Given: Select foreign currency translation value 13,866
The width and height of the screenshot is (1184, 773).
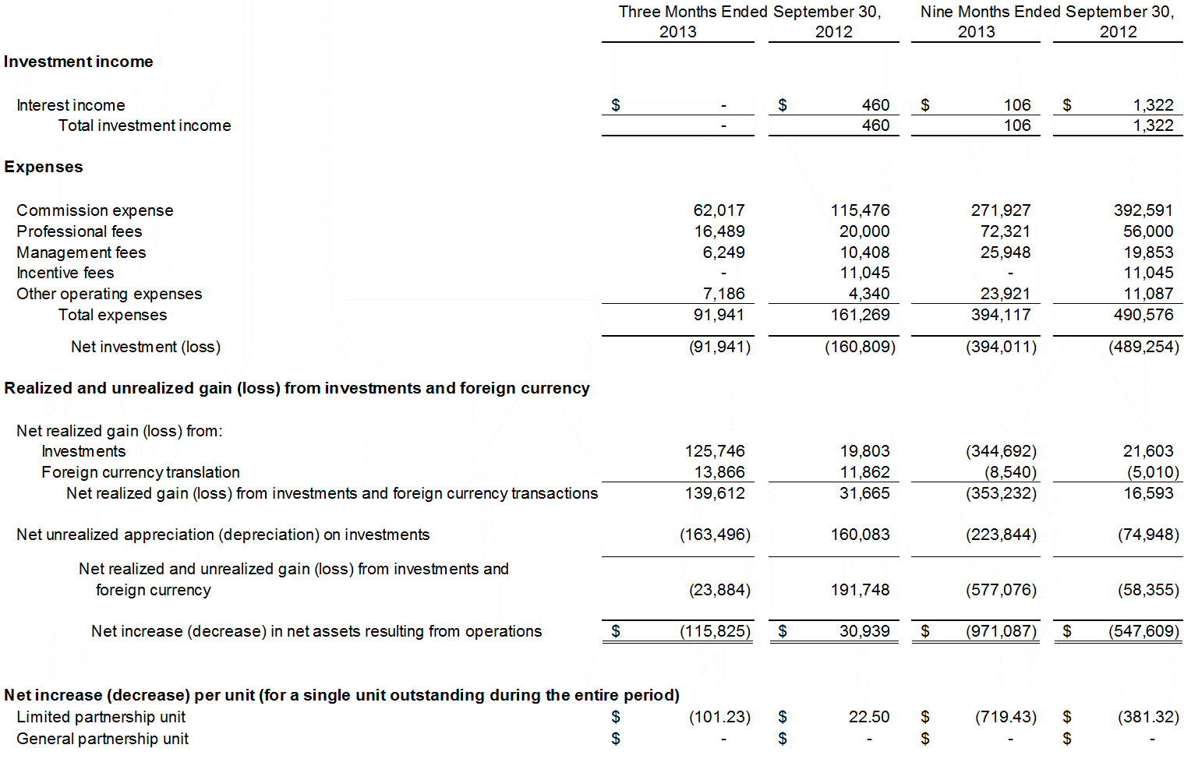Looking at the screenshot, I should tap(719, 472).
